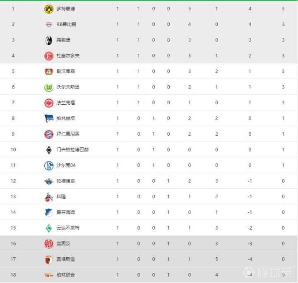Click the Schalke 04 blue logo

point(49,165)
